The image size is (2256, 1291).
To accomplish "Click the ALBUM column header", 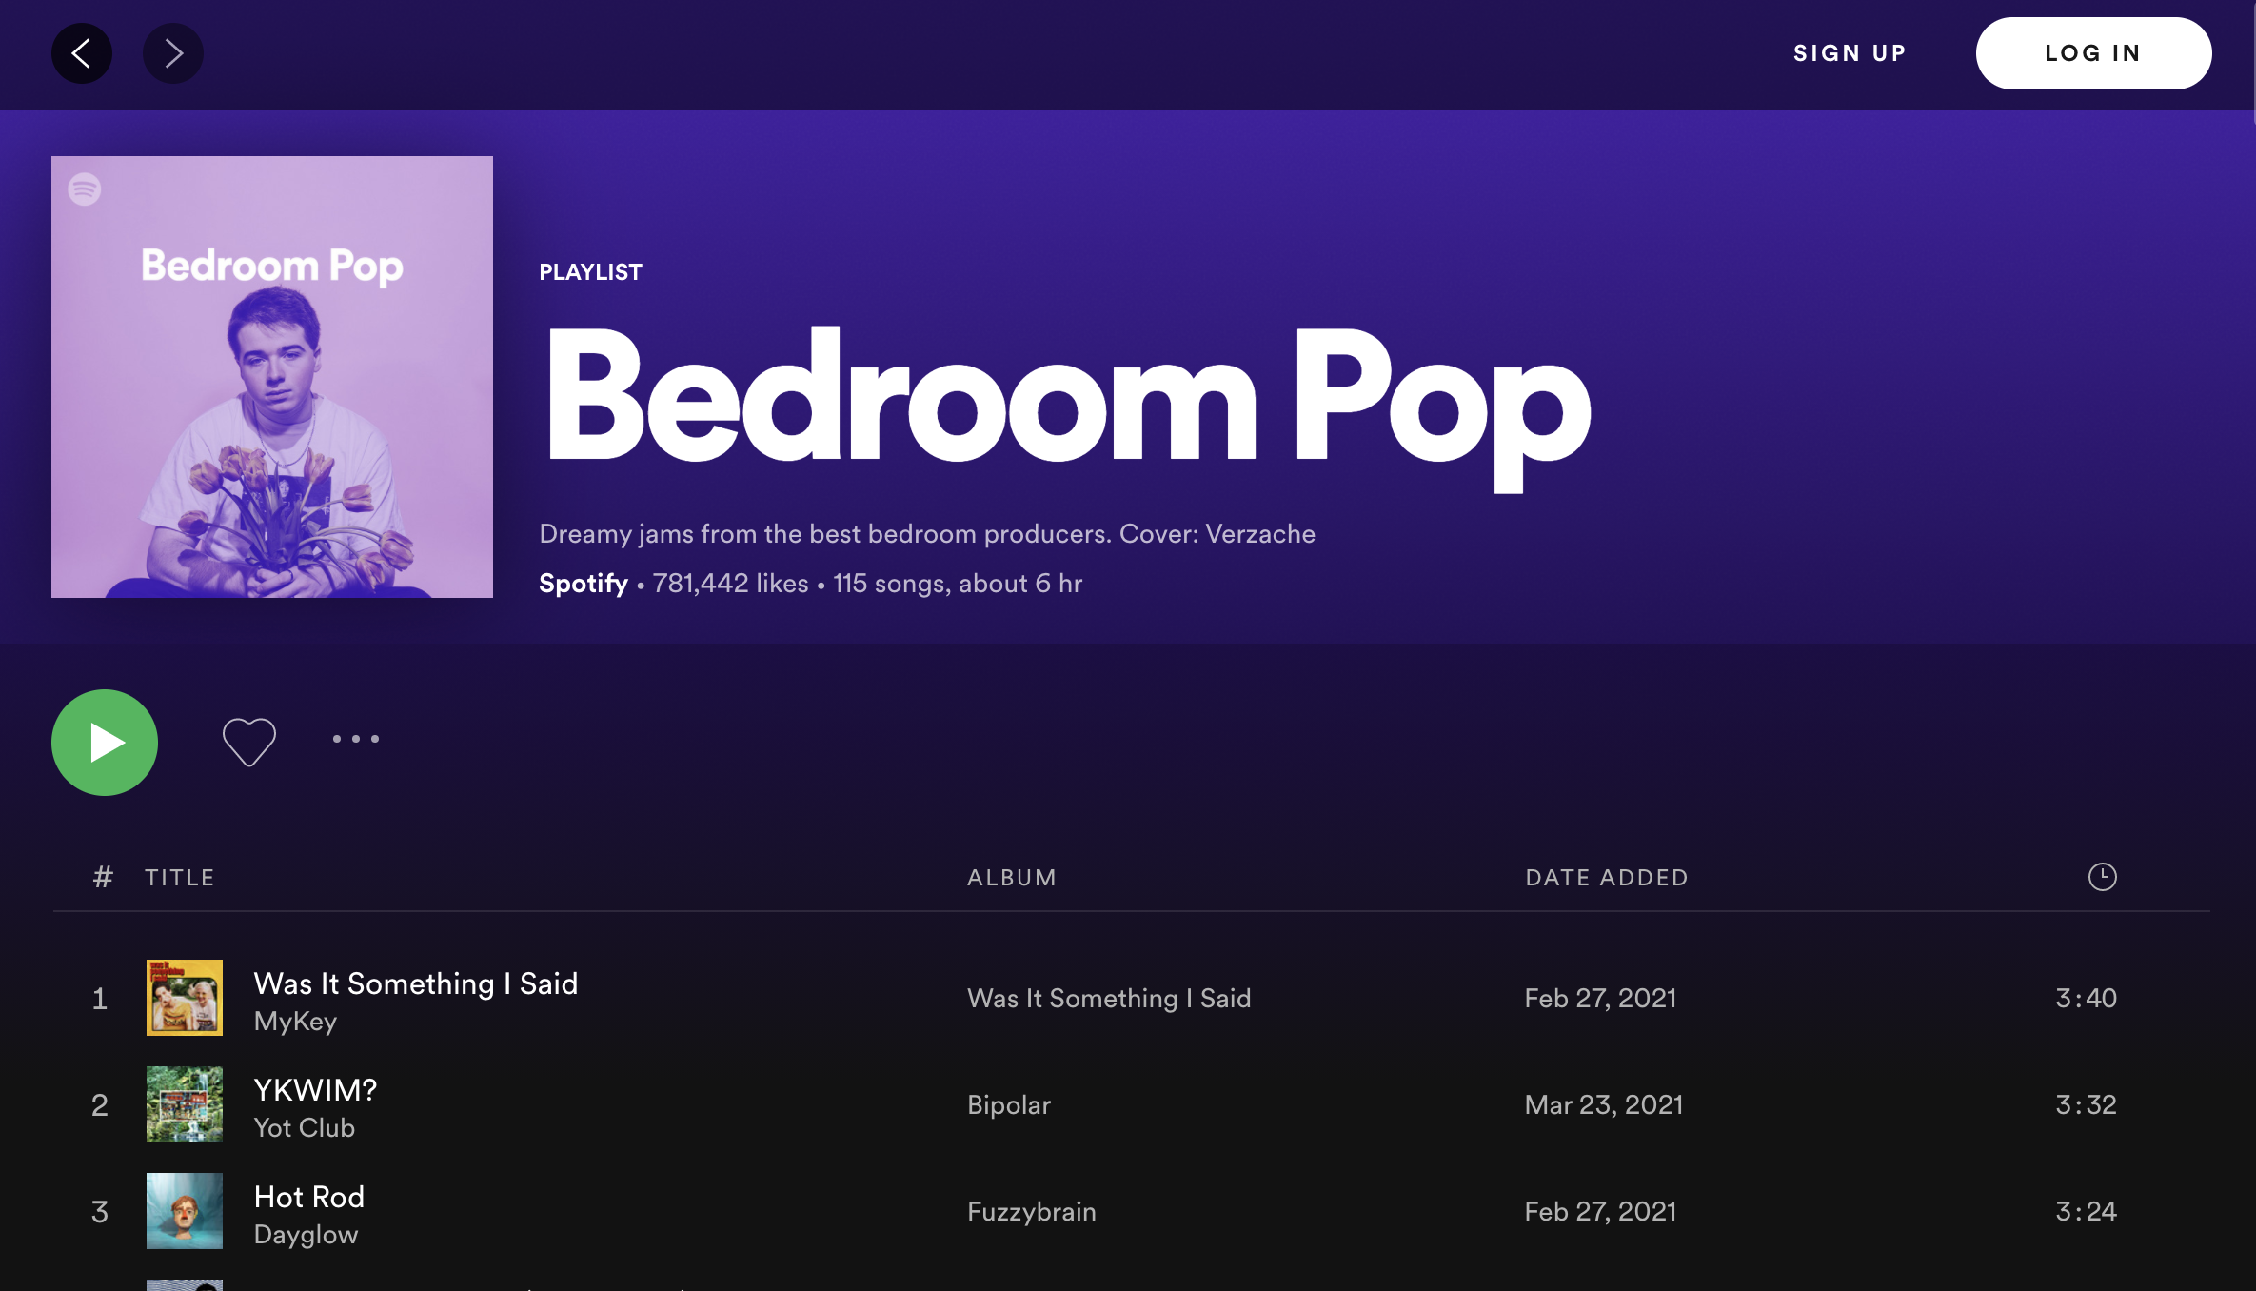I will (x=1012, y=878).
